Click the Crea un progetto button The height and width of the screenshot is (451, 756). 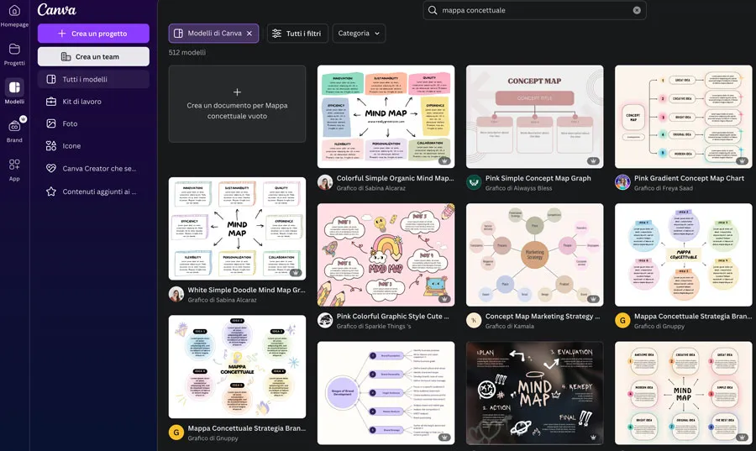(93, 34)
